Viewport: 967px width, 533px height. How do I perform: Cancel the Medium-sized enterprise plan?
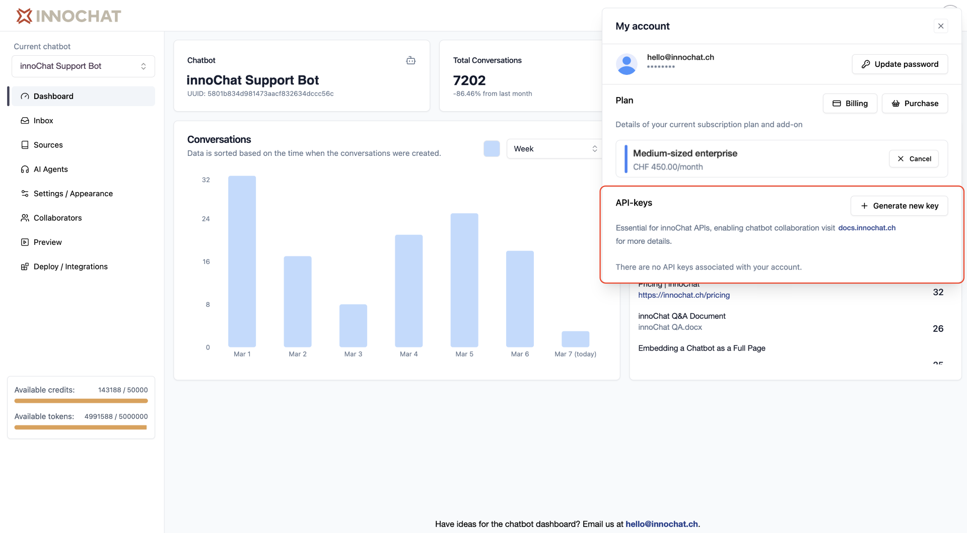tap(914, 159)
